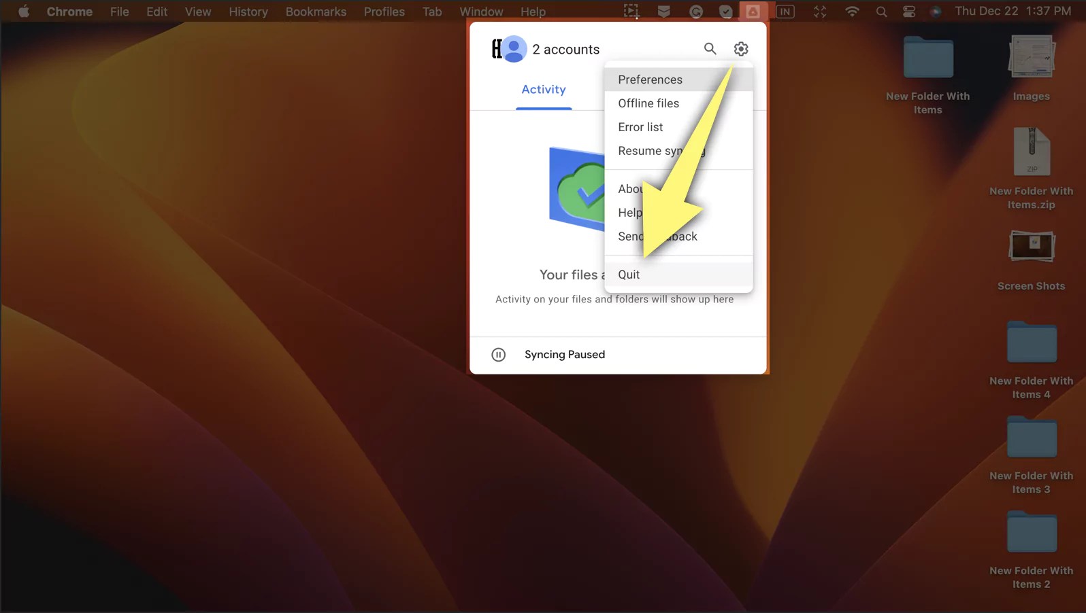This screenshot has height=613, width=1086.
Task: Select New Folder With Items.zip file
Action: click(1032, 169)
